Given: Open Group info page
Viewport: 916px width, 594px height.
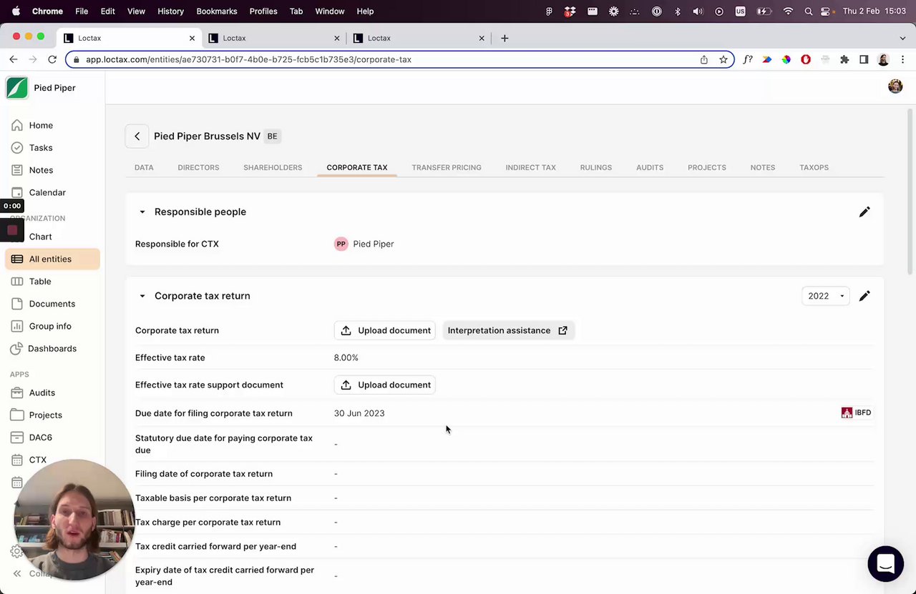Looking at the screenshot, I should (x=50, y=326).
